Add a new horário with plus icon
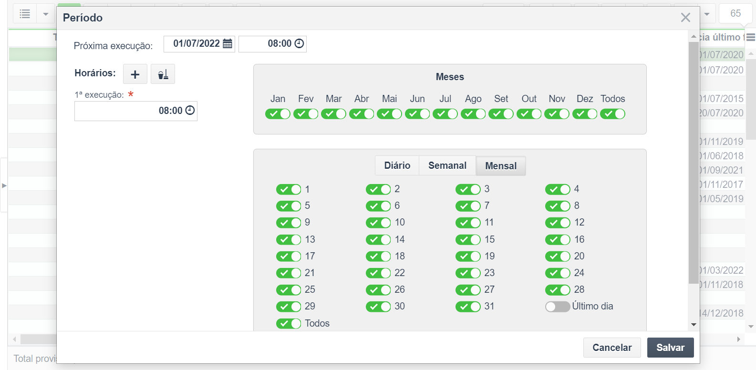Viewport: 756px width, 370px height. click(x=135, y=74)
